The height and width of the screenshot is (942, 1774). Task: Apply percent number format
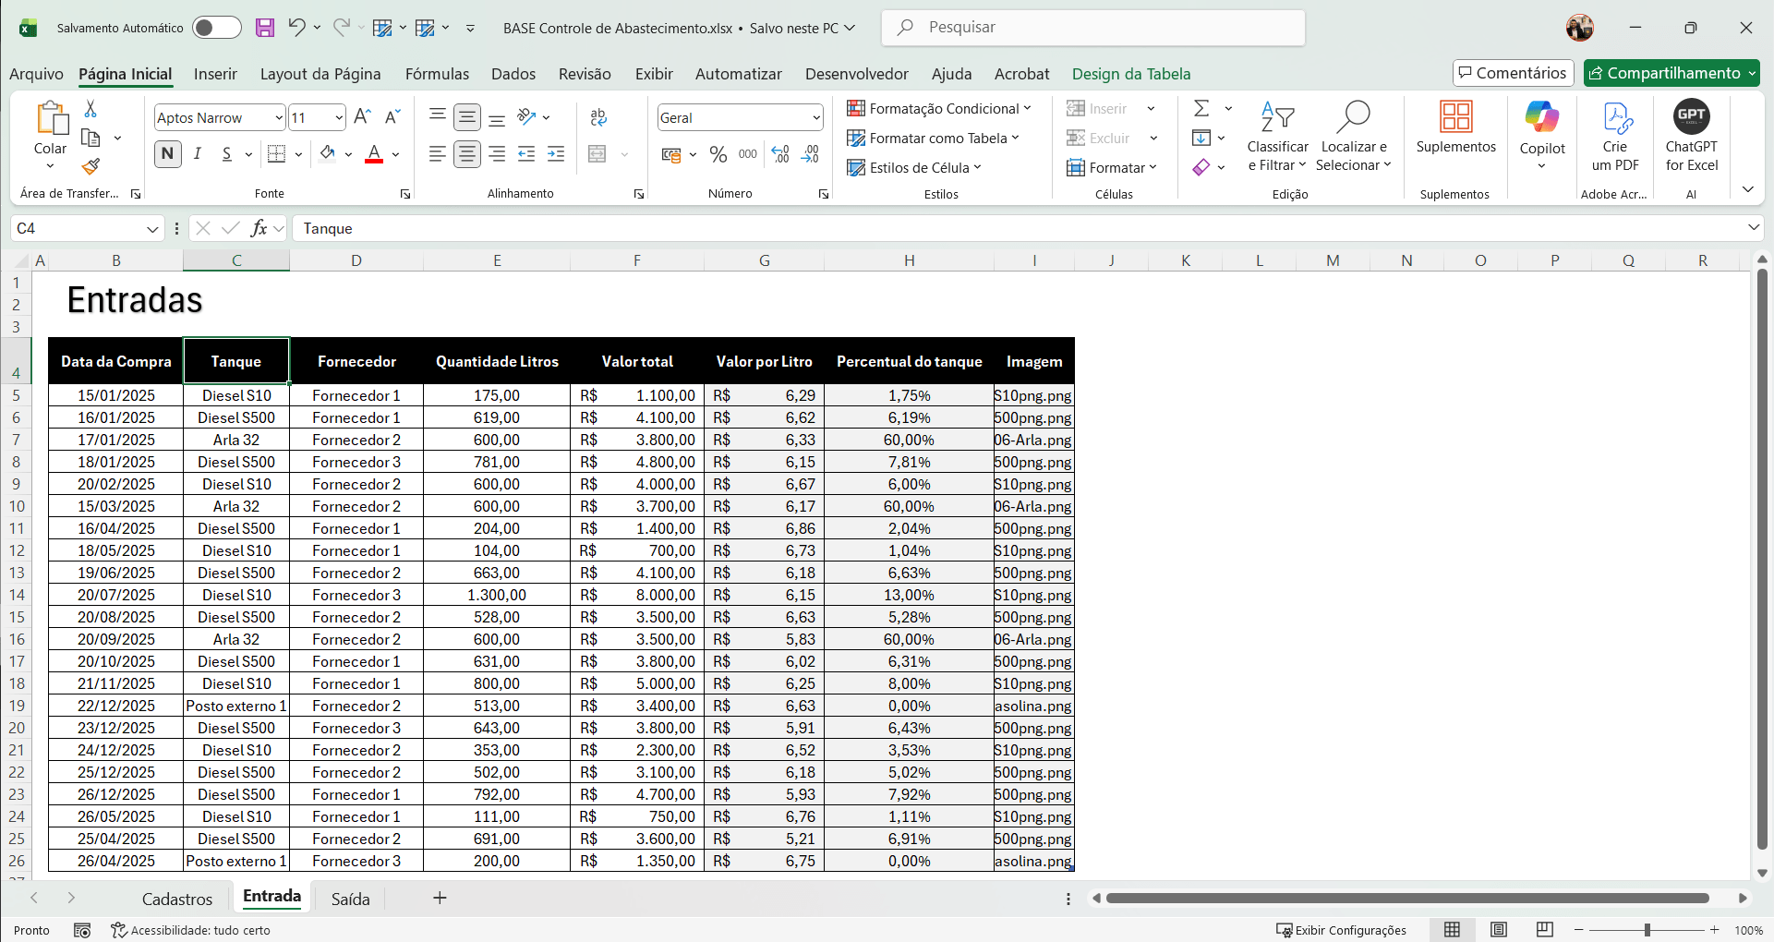tap(718, 154)
